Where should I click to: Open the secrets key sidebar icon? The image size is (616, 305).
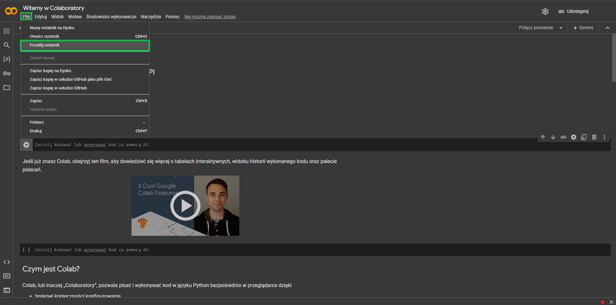[x=7, y=73]
